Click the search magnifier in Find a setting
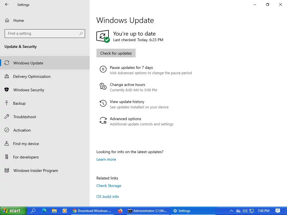 coord(81,34)
